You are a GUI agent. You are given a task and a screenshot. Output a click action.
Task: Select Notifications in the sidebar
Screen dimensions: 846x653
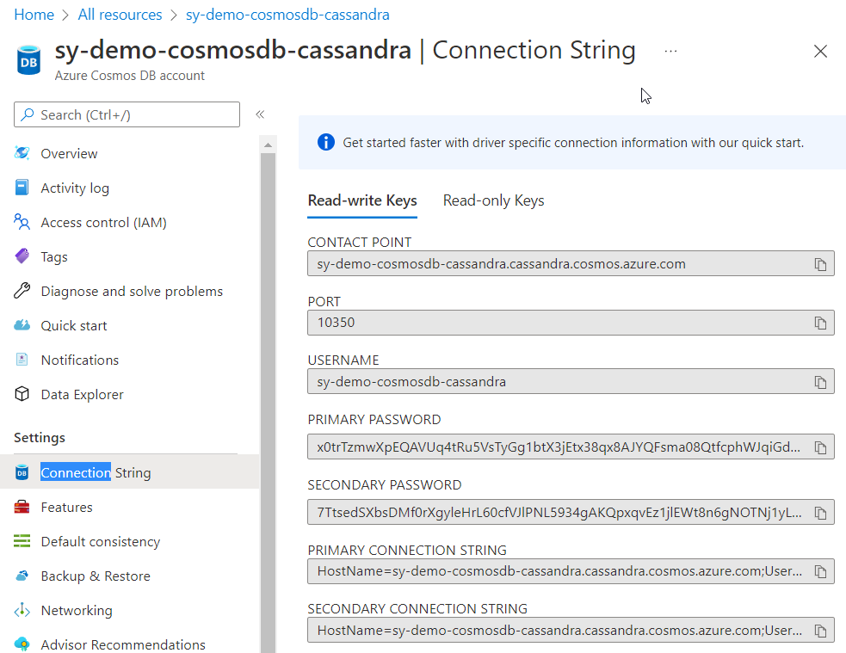[80, 360]
